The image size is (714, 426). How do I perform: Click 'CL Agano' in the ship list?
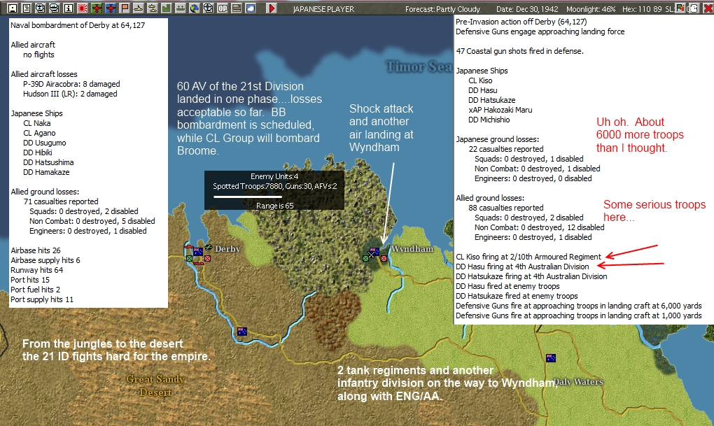[x=39, y=134]
